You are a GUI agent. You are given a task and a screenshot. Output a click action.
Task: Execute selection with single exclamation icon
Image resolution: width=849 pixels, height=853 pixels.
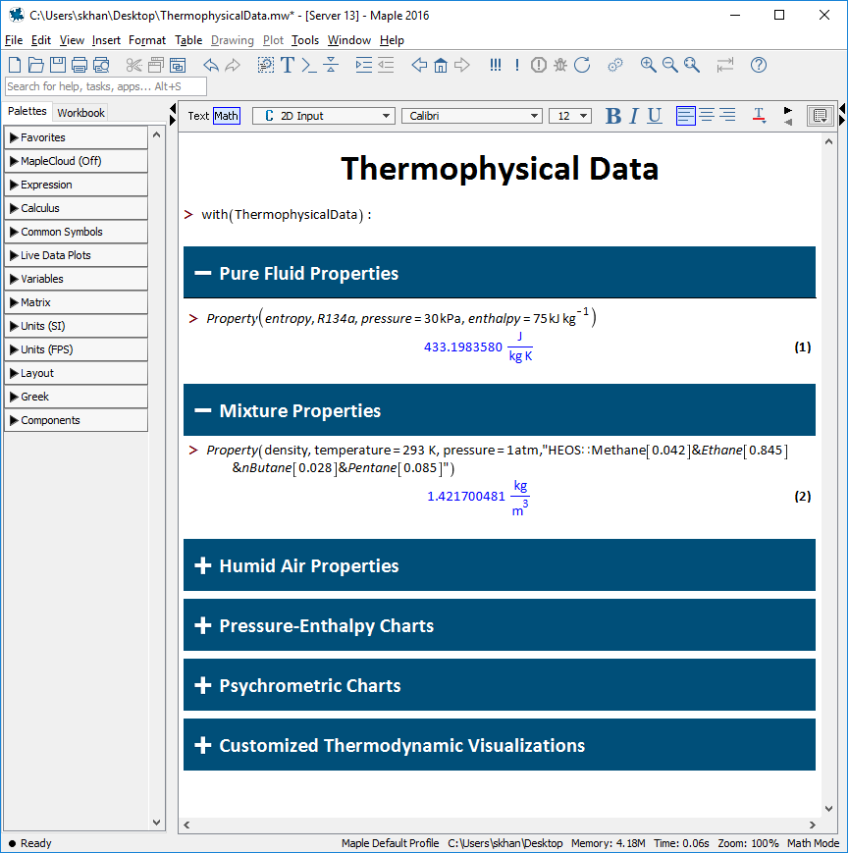click(516, 65)
